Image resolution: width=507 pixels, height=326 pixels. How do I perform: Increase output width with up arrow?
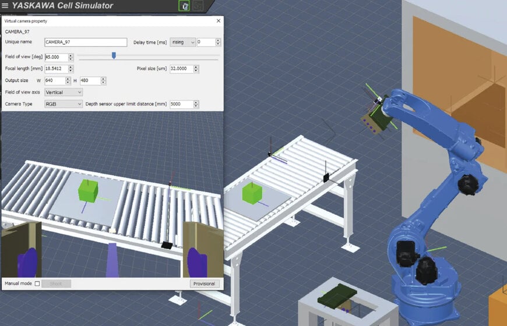[68, 79]
